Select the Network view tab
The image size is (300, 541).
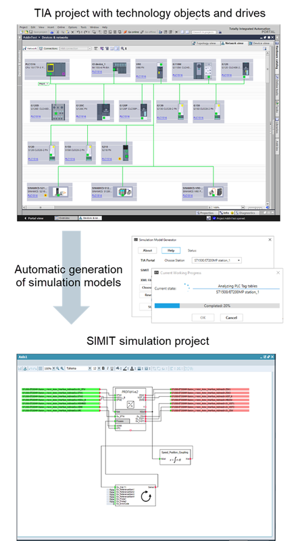tap(233, 43)
